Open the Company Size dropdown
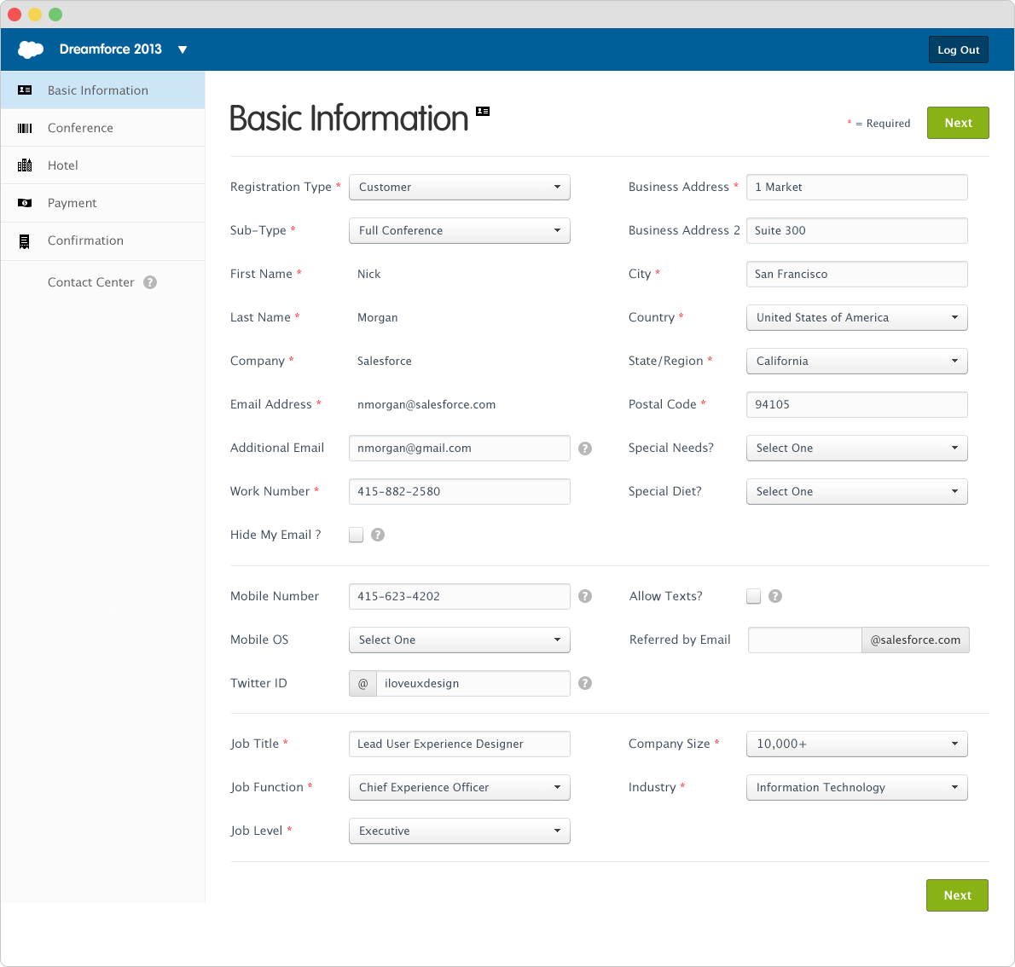This screenshot has height=967, width=1015. point(857,744)
